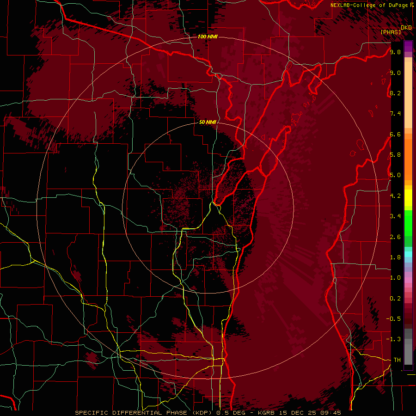The image size is (416, 416).
Task: Click the 5.0 color scale value
Action: tap(395, 175)
